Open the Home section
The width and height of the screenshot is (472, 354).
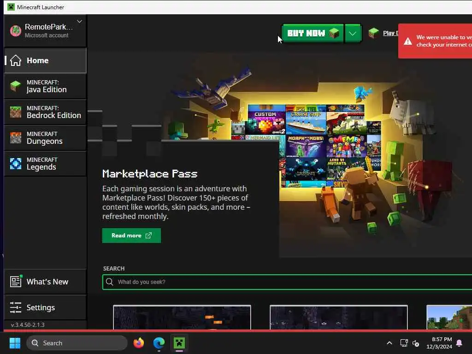(x=45, y=60)
